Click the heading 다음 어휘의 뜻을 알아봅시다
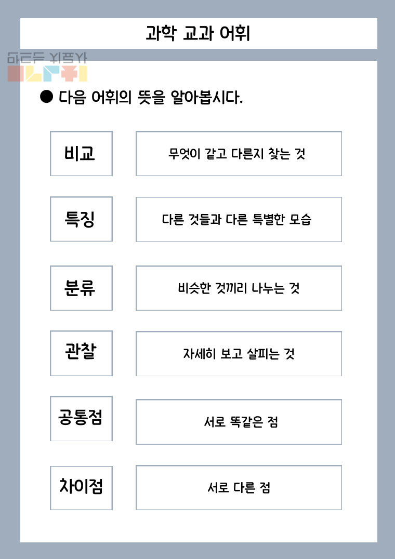This screenshot has width=395, height=559. pos(150,97)
